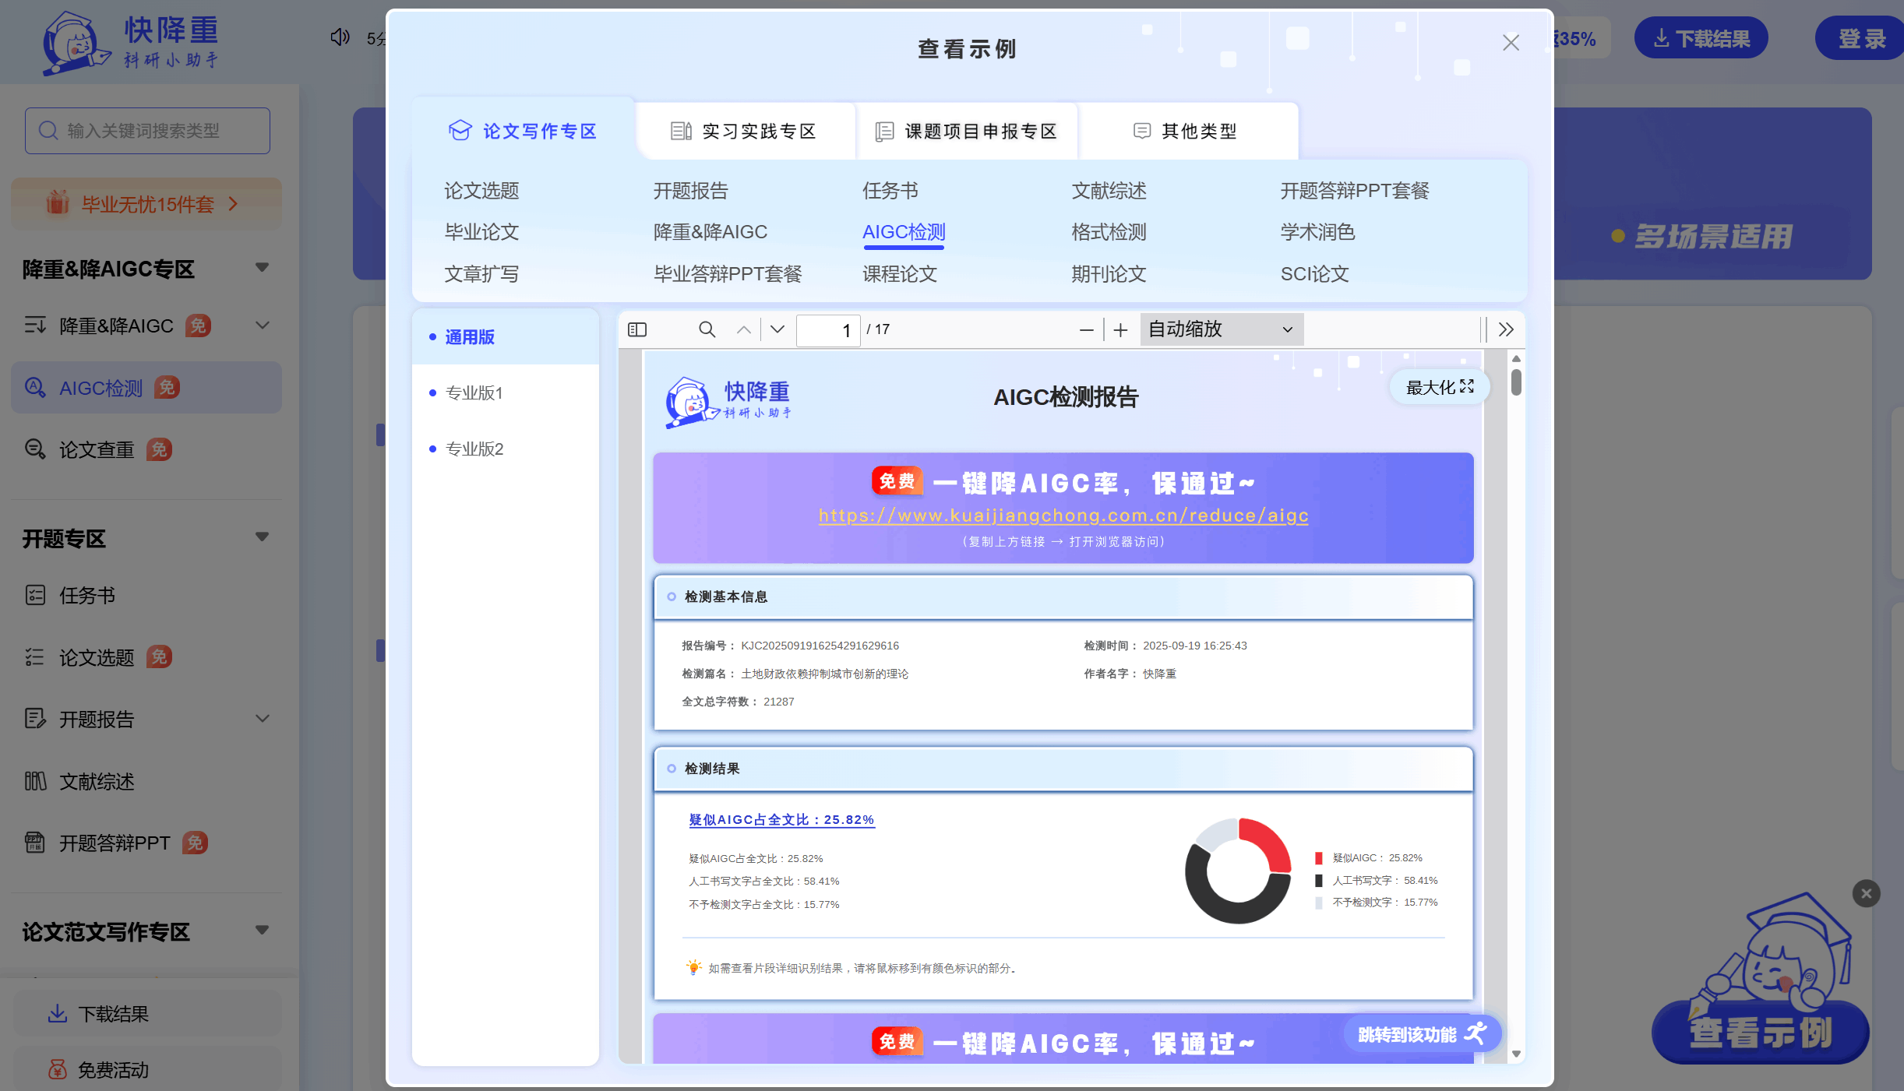Expand the 开题报告 sidebar item
Viewport: 1904px width, 1091px height.
[x=263, y=718]
